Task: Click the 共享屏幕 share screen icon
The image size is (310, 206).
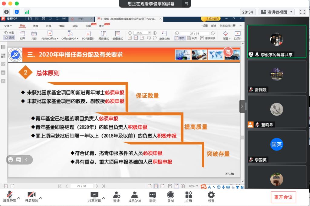Action: (94, 197)
